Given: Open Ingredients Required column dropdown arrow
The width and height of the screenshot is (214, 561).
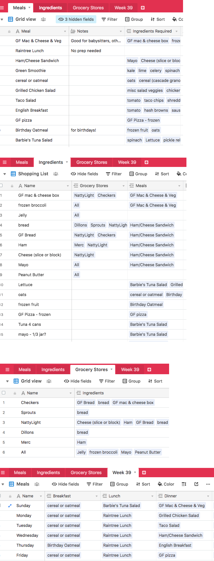Looking at the screenshot, I should 177,31.
